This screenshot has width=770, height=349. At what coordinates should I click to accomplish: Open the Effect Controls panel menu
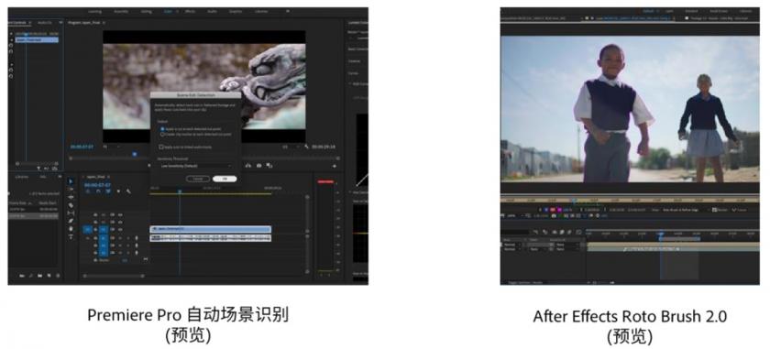[x=30, y=23]
